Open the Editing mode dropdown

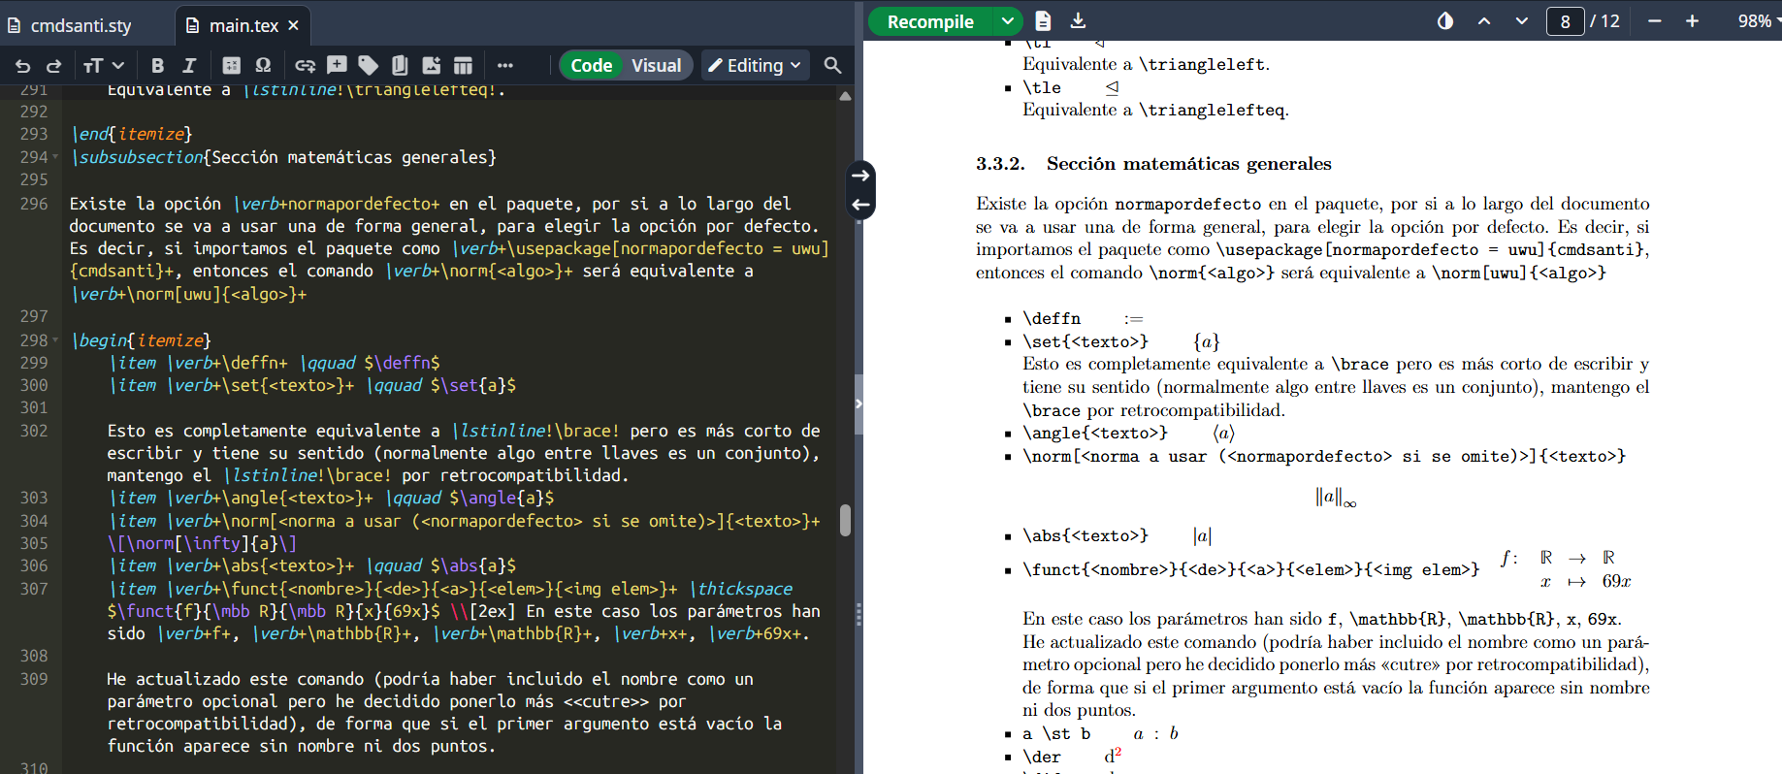pyautogui.click(x=756, y=66)
